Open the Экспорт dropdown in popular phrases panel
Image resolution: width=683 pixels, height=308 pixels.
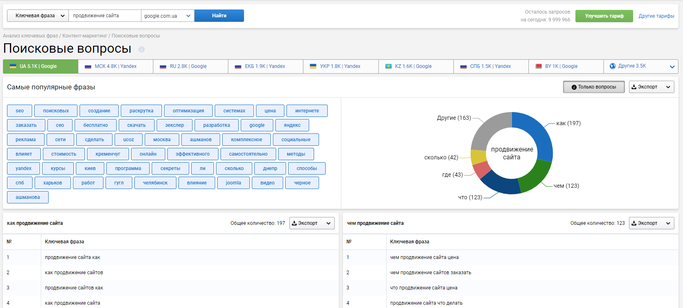652,87
